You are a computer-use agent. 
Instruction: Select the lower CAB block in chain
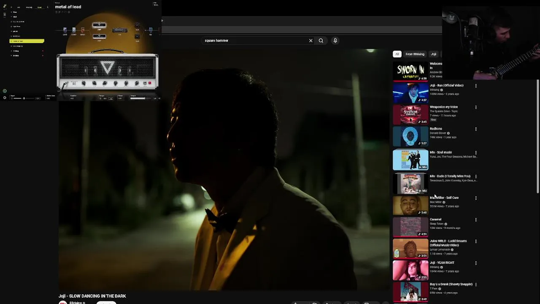point(137,37)
